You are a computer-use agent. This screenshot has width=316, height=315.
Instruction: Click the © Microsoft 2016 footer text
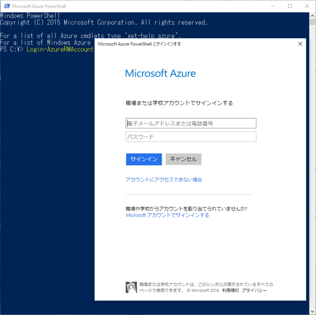203,290
